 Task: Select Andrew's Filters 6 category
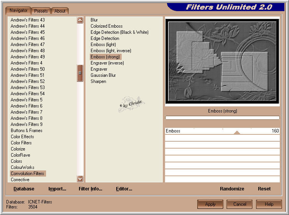click(26, 106)
